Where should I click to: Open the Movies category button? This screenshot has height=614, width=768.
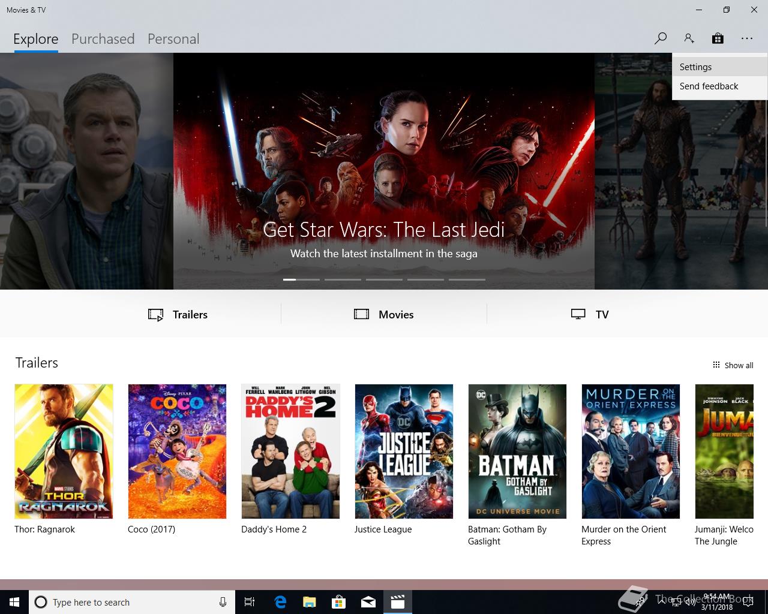(384, 314)
